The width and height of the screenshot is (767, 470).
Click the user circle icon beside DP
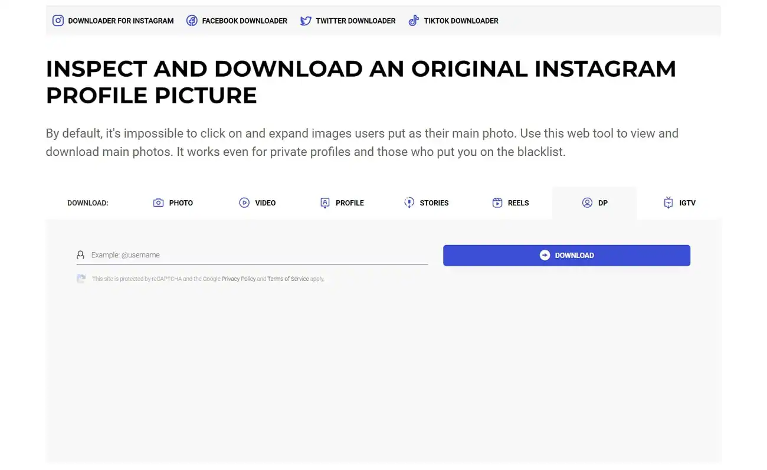point(587,203)
